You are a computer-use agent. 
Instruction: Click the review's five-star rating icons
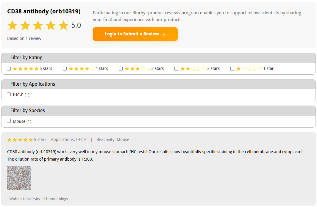(x=20, y=140)
